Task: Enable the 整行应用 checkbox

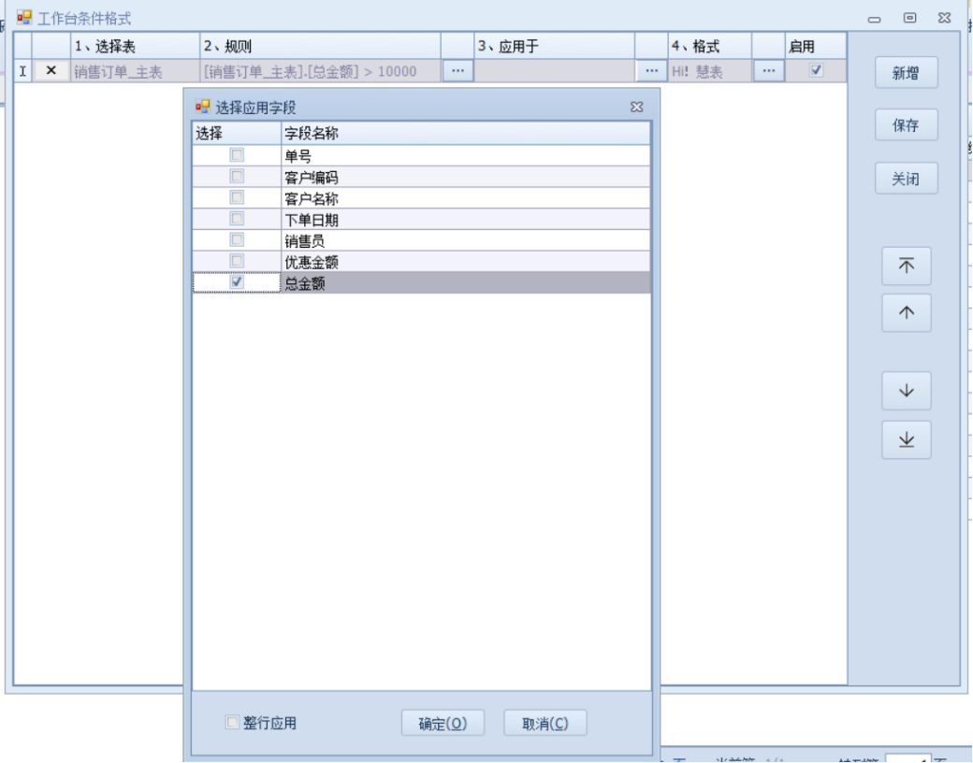Action: click(232, 723)
